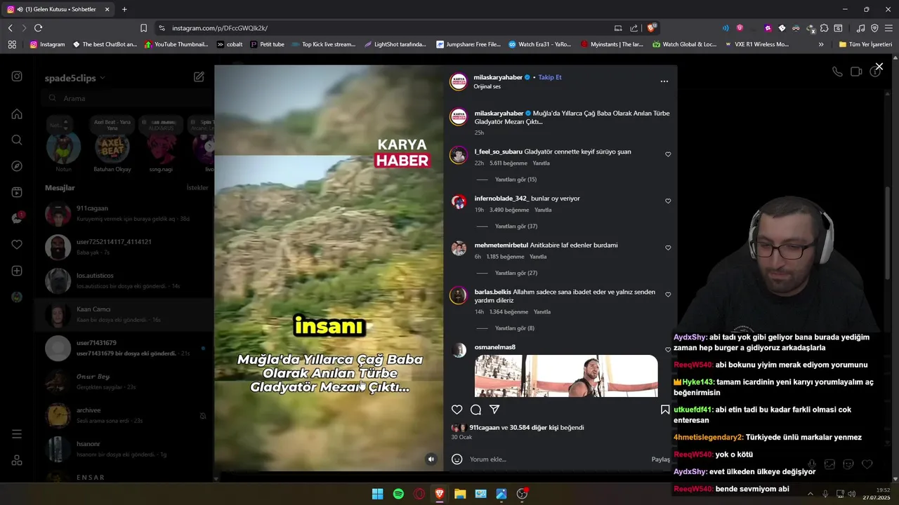Open Explore compass icon in sidebar
This screenshot has width=899, height=505.
click(x=17, y=166)
